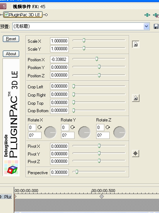This screenshot has width=159, height=213.
Task: Click the Rotate Y clockwise arrow icon
Action: [x=73, y=127]
